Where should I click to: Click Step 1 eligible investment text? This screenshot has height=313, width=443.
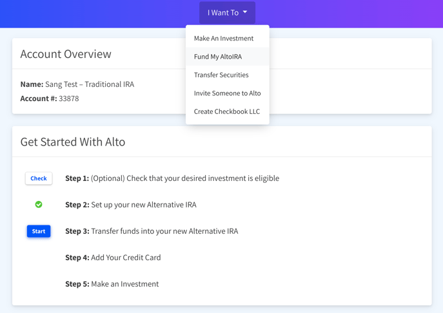(172, 178)
